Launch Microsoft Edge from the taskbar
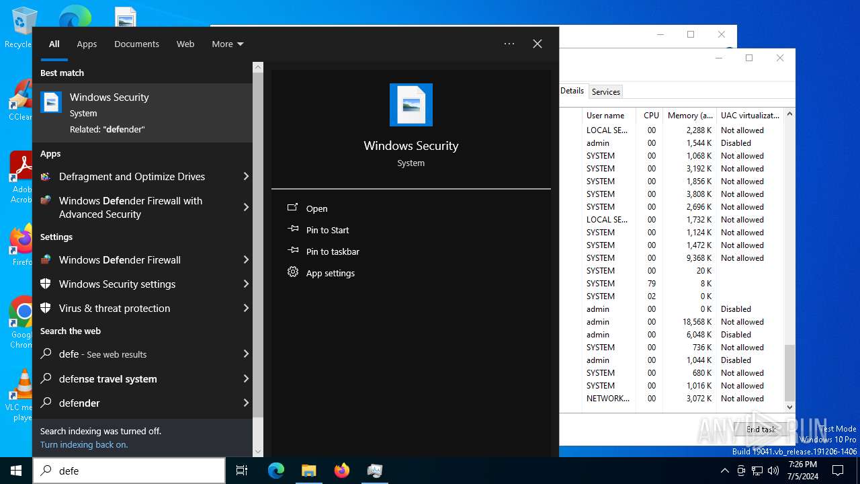The width and height of the screenshot is (860, 484). point(276,471)
